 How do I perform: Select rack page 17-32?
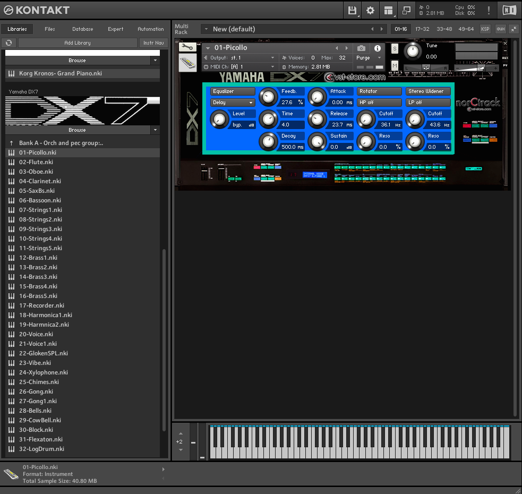(422, 29)
